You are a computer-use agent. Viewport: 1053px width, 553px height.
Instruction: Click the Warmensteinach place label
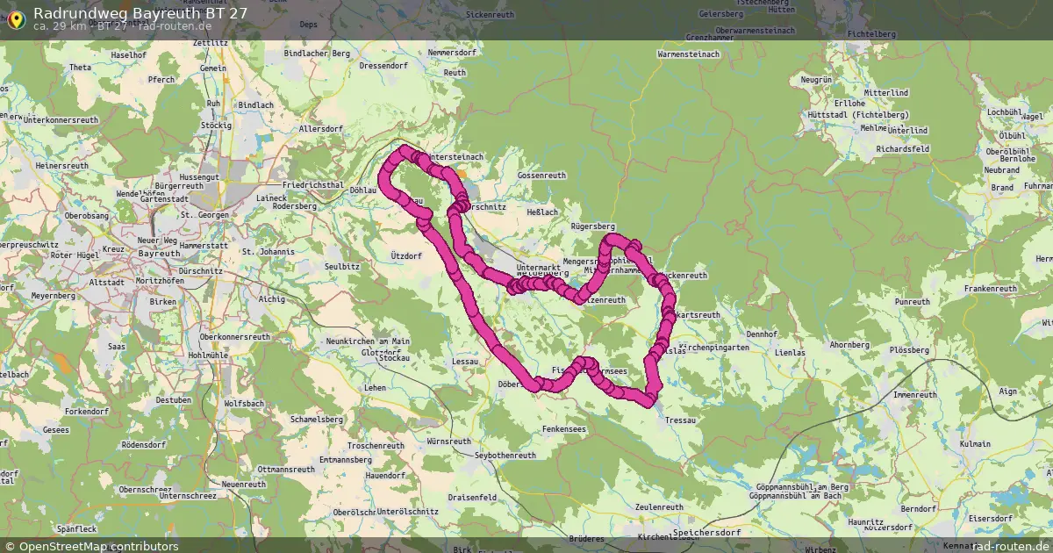[x=688, y=54]
